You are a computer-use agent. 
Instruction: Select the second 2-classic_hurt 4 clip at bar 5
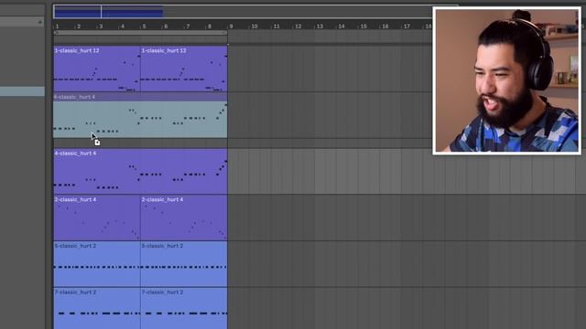184,218
